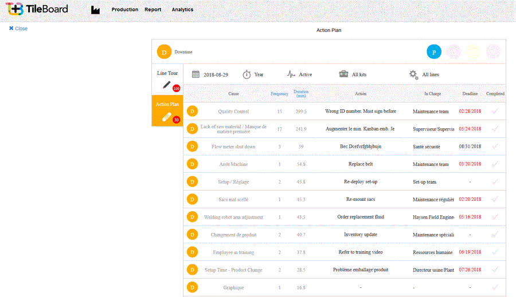Change the date 2018-08-29
This screenshot has height=297, width=516.
click(216, 74)
